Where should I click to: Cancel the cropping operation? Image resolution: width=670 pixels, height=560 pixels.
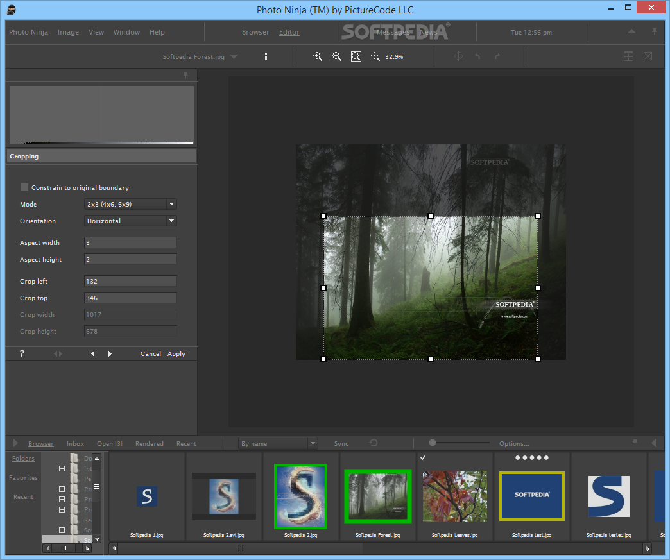pos(151,353)
